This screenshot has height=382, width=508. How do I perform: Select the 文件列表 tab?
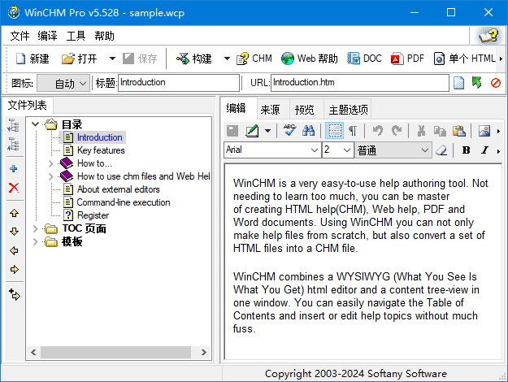point(27,106)
